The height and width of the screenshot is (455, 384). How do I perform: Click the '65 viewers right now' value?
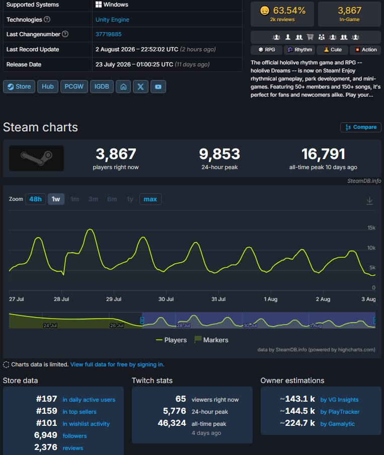pyautogui.click(x=181, y=399)
